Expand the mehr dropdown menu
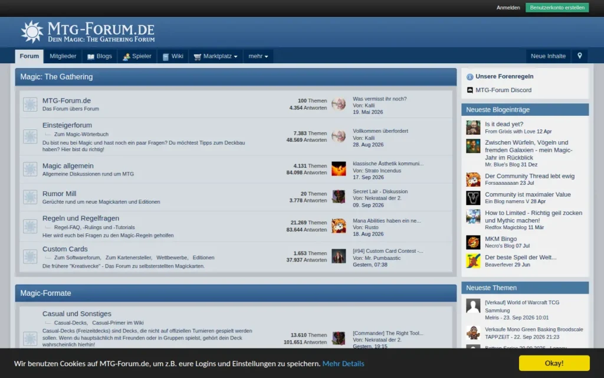Viewport: 604px width, 378px height. [x=258, y=56]
